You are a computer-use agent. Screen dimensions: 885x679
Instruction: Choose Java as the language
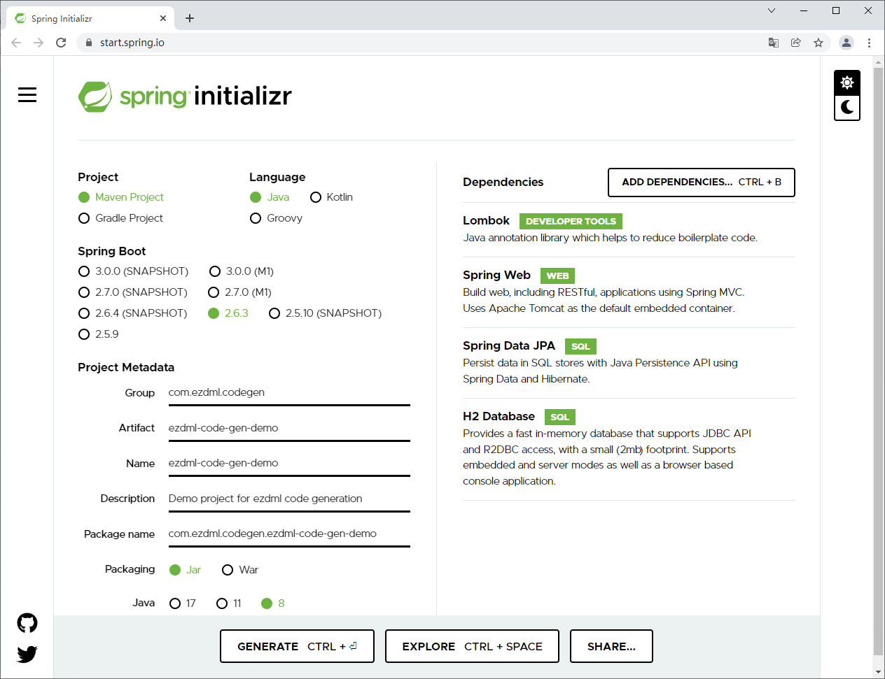coord(270,197)
